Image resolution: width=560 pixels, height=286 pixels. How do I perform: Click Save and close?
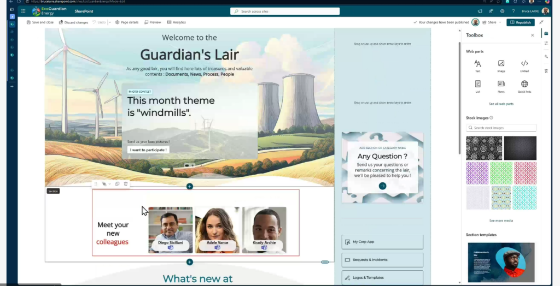tap(40, 22)
